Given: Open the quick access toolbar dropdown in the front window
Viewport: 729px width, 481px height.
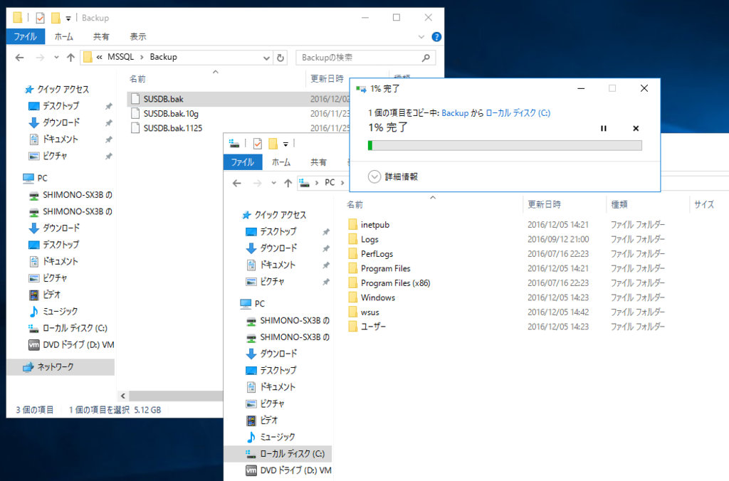Looking at the screenshot, I should click(285, 144).
